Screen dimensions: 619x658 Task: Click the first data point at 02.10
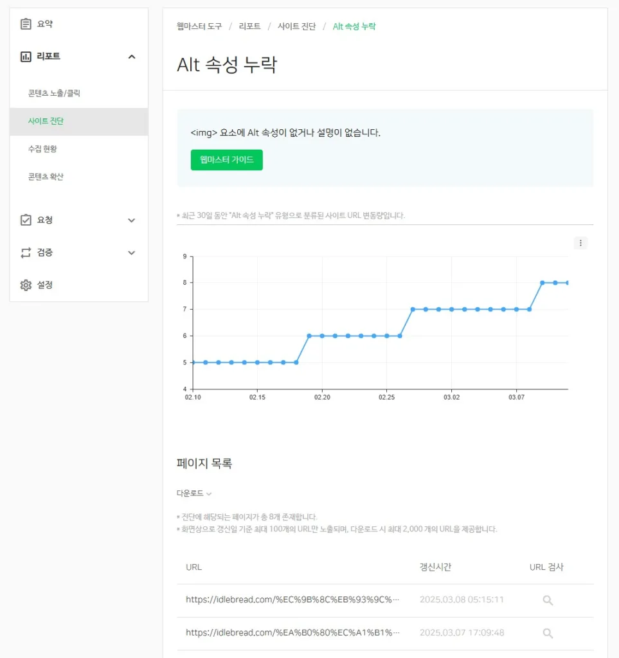coord(193,362)
